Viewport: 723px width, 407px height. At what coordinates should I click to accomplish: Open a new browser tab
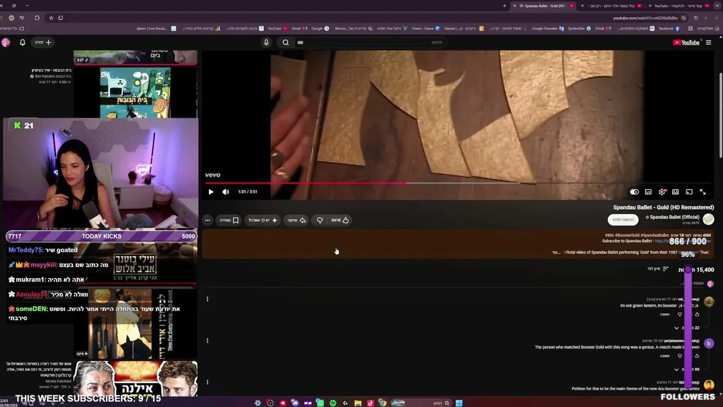(x=504, y=6)
